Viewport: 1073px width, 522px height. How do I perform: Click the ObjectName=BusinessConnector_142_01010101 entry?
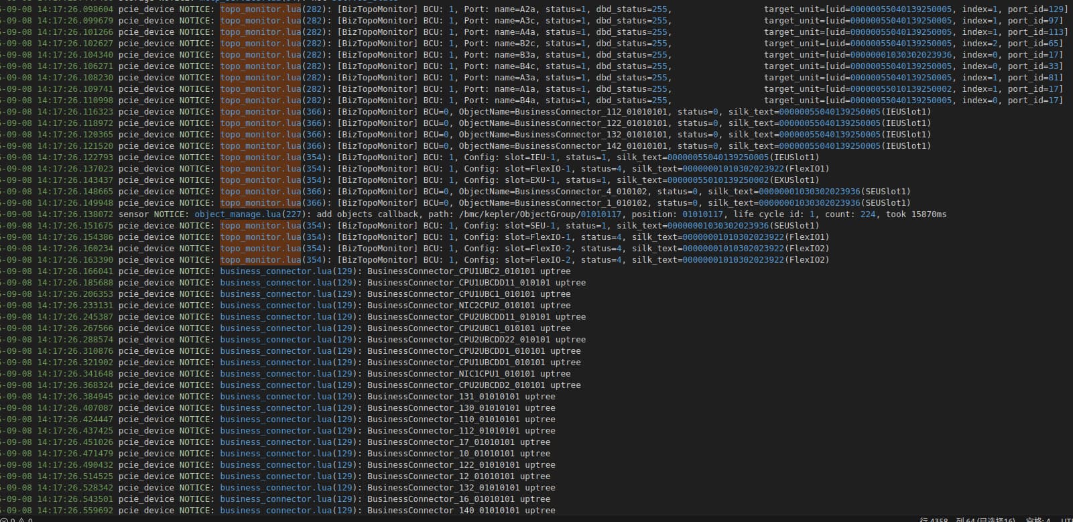[x=563, y=146]
